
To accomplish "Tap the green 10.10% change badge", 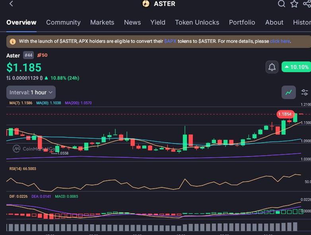I will point(296,67).
